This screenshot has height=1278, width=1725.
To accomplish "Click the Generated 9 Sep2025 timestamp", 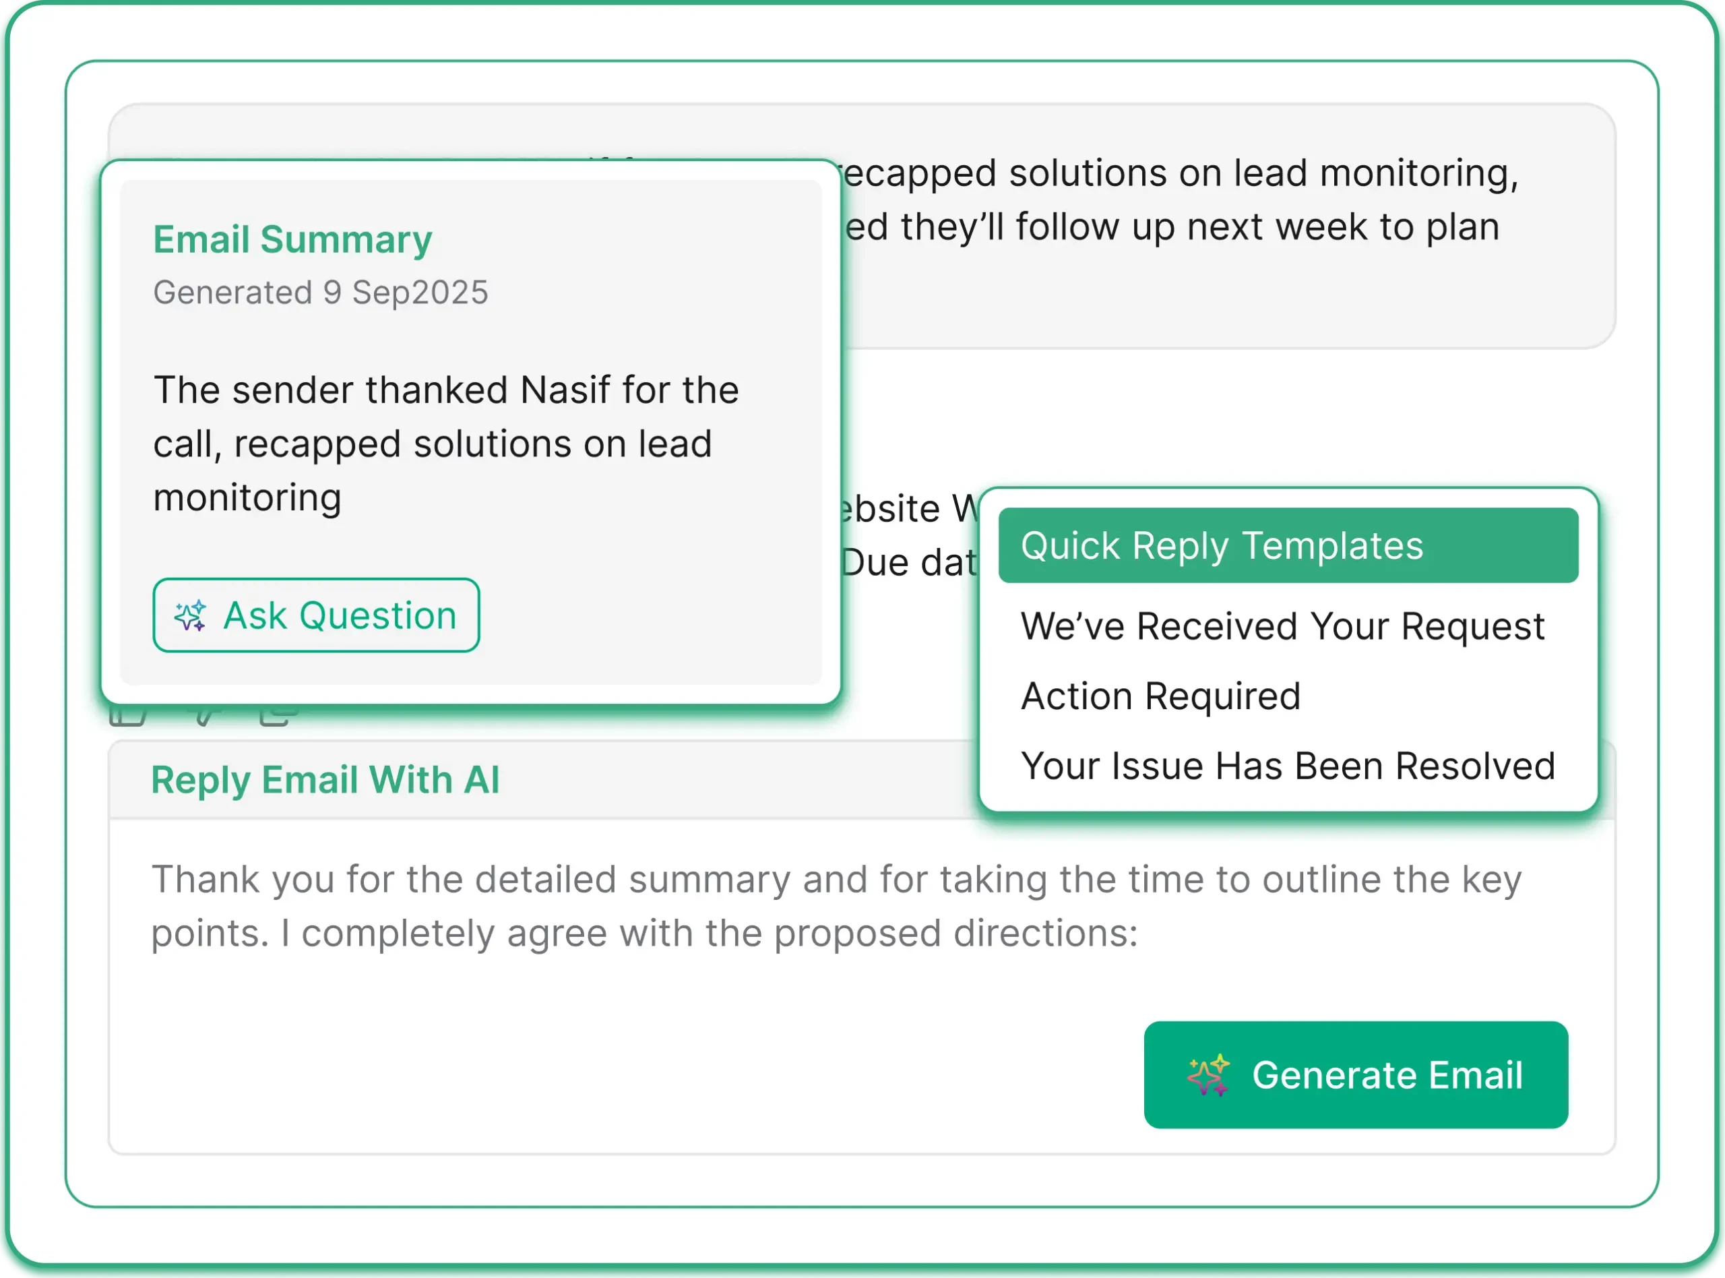I will pos(321,293).
